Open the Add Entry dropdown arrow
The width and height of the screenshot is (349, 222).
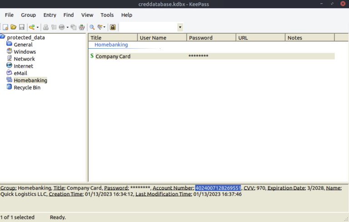pyautogui.click(x=38, y=27)
